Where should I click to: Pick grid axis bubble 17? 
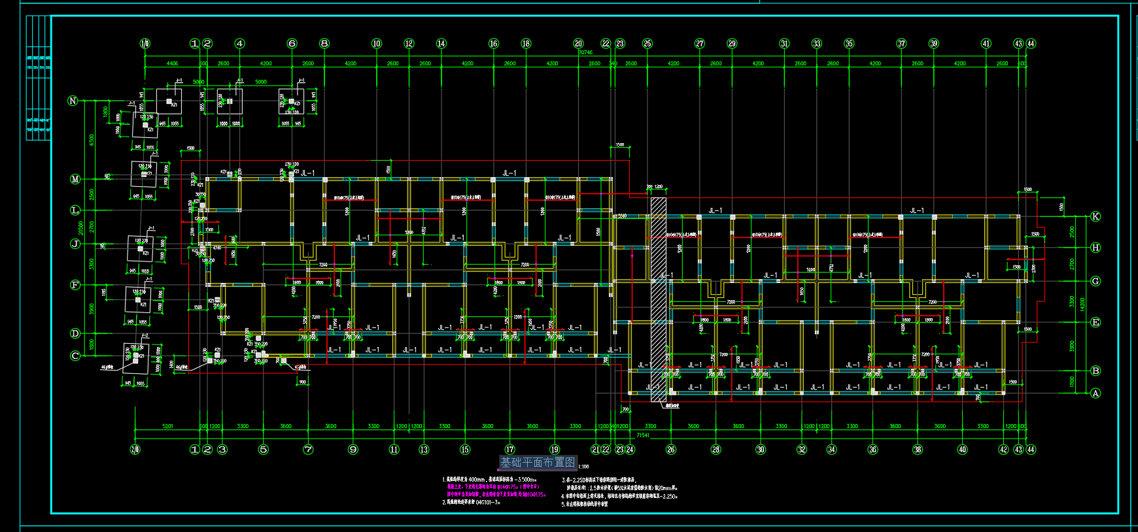[x=510, y=450]
